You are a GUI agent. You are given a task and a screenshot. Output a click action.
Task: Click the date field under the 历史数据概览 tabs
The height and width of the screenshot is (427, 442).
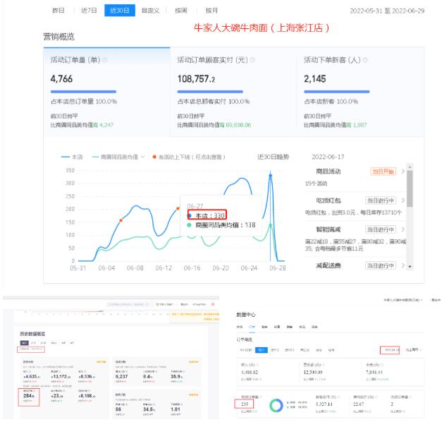[31, 349]
